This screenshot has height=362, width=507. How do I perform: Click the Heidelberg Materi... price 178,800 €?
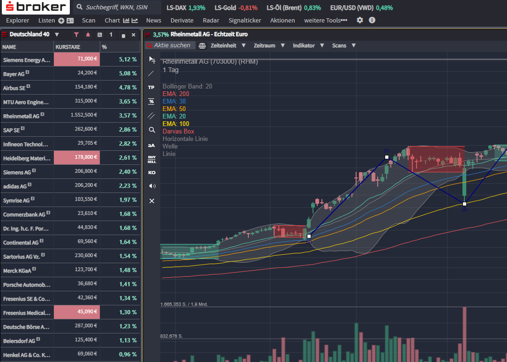[x=77, y=157]
